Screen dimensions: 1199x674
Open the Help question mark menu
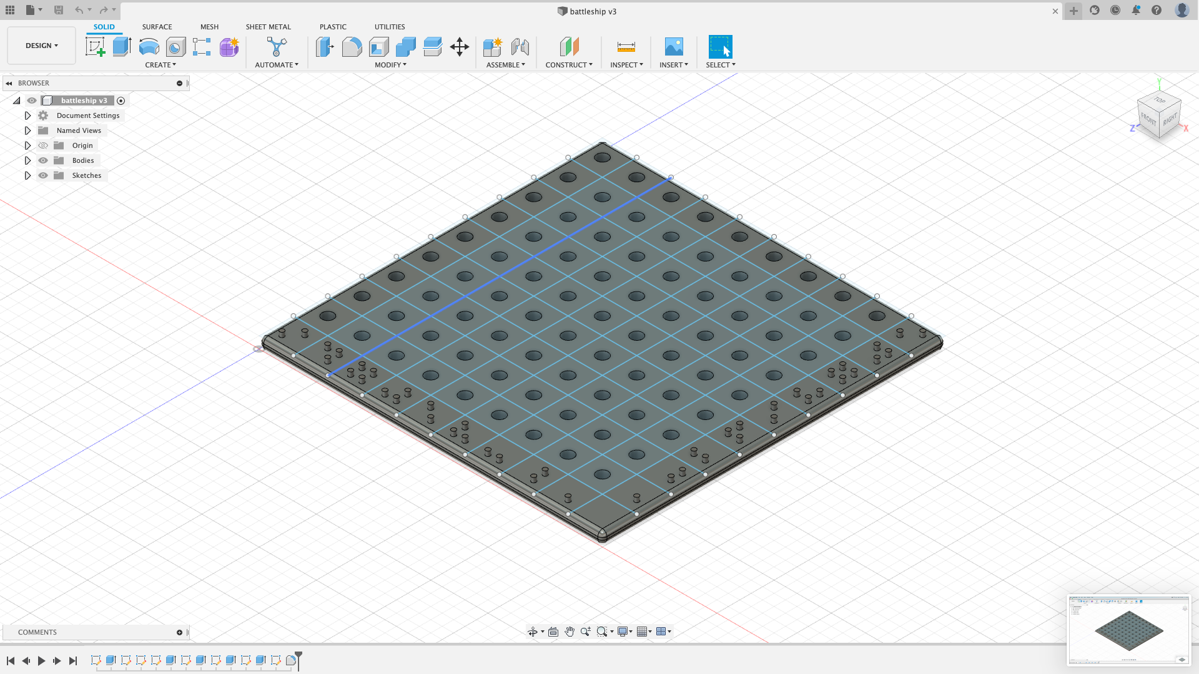click(1157, 10)
